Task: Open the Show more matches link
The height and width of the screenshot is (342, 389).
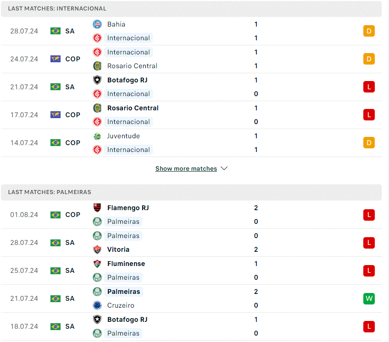Action: click(186, 168)
